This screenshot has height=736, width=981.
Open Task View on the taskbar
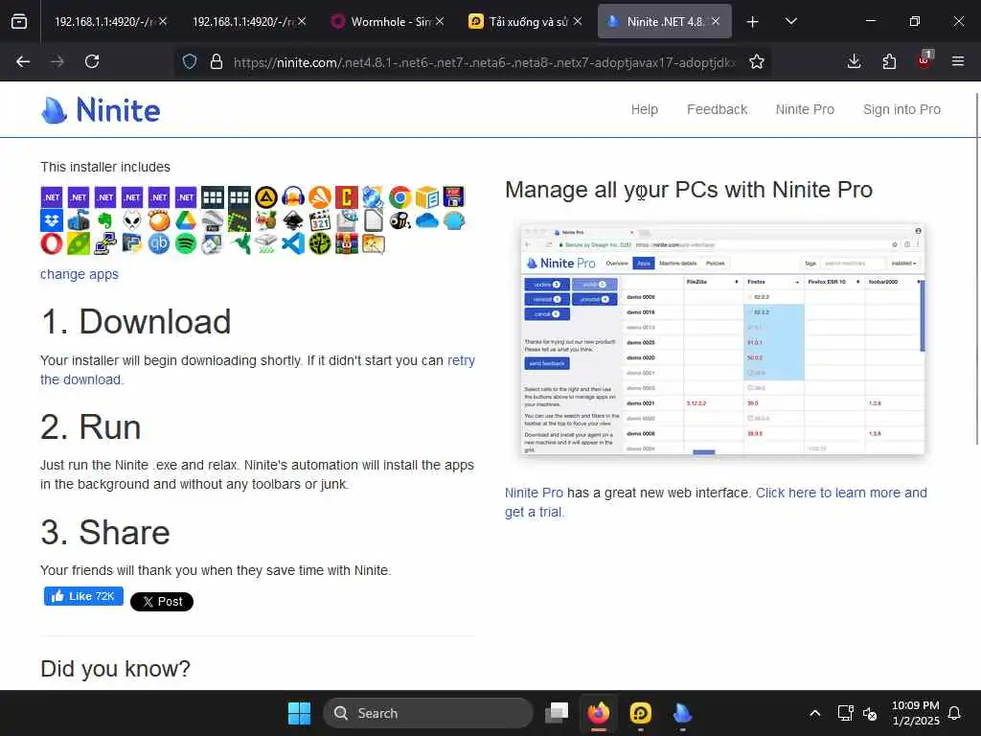point(557,713)
